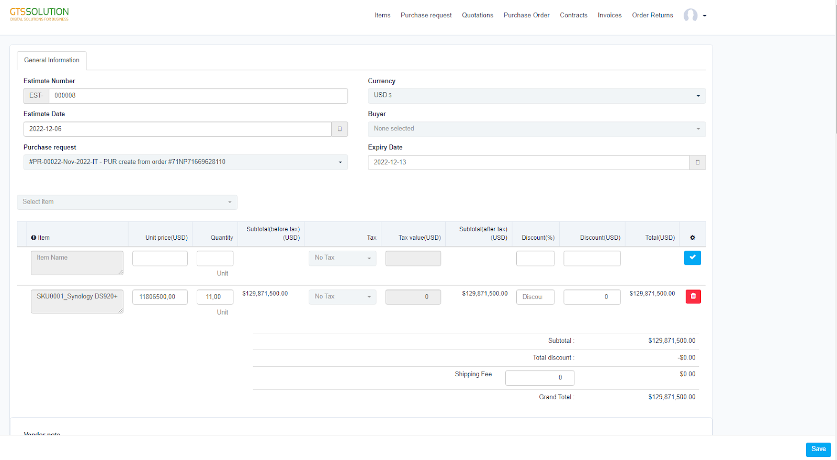Change the tax dropdown for Synology row

click(x=342, y=297)
